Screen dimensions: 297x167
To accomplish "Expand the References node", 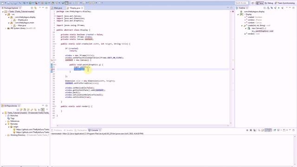I will (x=6, y=121).
